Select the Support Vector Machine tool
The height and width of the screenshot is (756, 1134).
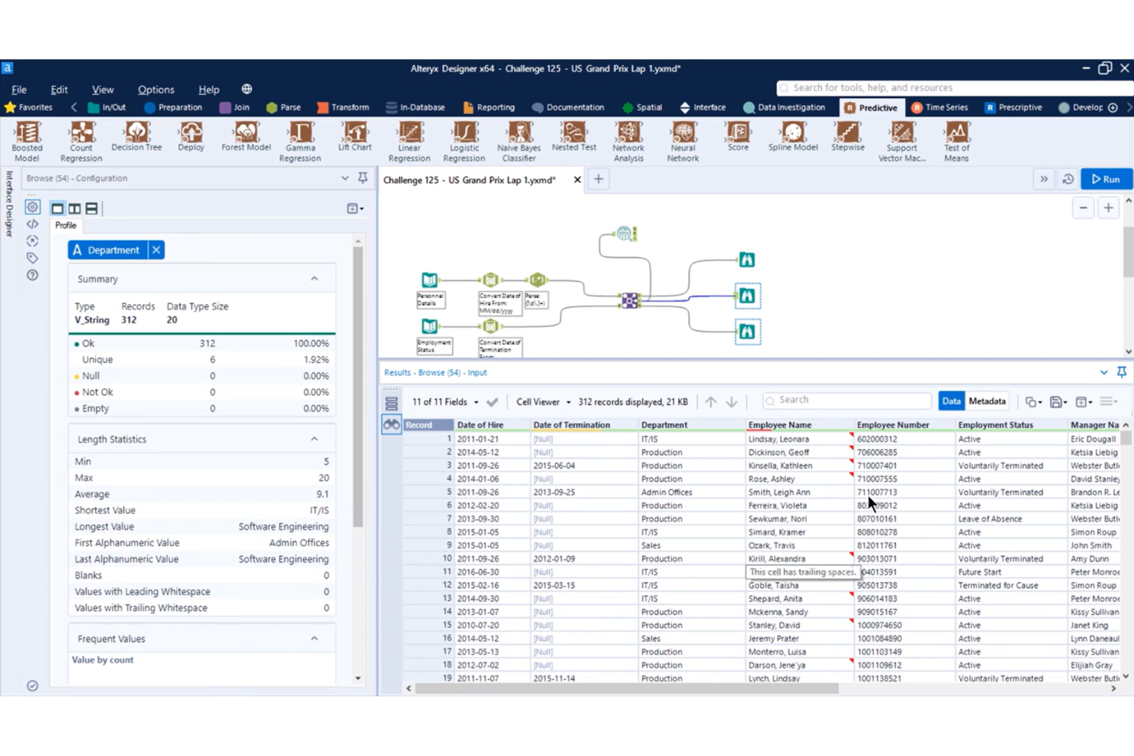click(902, 141)
